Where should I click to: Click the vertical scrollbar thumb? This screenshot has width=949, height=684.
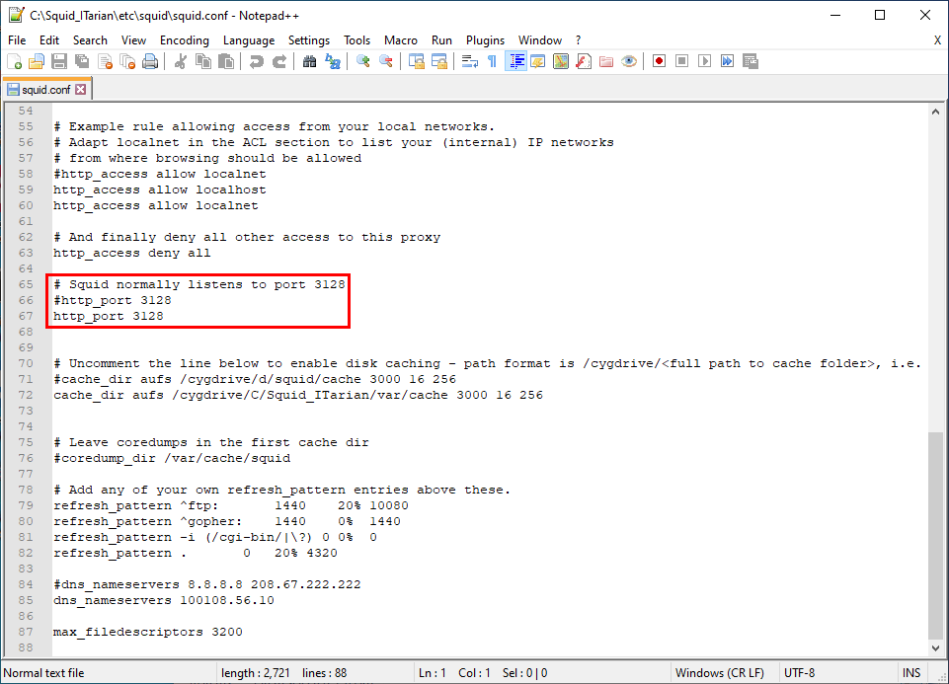[x=935, y=535]
